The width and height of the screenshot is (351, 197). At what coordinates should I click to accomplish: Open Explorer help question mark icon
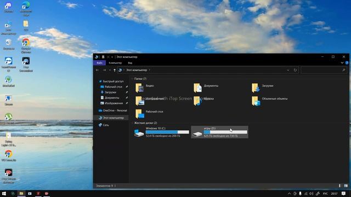click(x=347, y=63)
